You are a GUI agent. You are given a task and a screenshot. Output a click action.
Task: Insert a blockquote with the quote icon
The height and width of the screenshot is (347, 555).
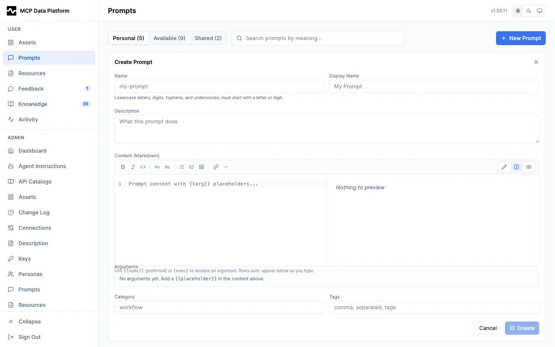[202, 167]
